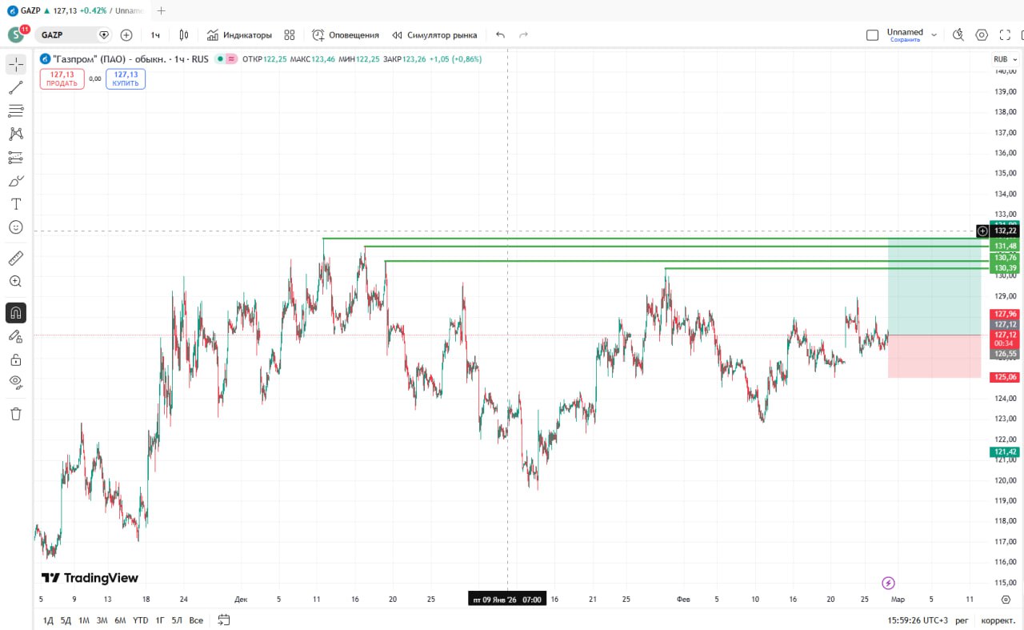Expand the 1ч interval selector
The width and height of the screenshot is (1024, 630).
coord(155,35)
